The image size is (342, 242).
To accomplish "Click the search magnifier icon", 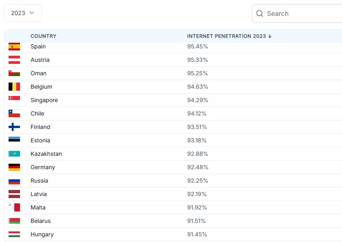I will click(x=260, y=13).
